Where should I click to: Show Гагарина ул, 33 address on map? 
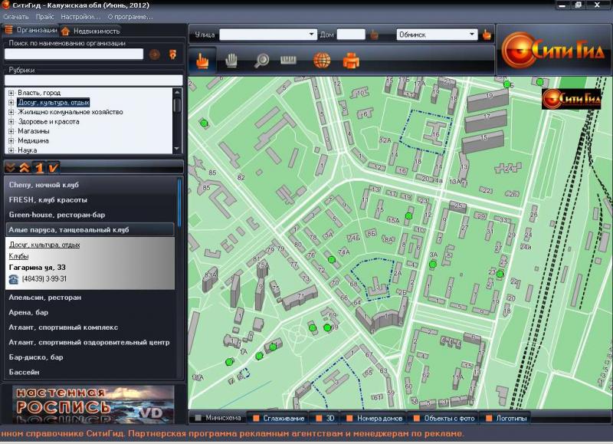(37, 268)
